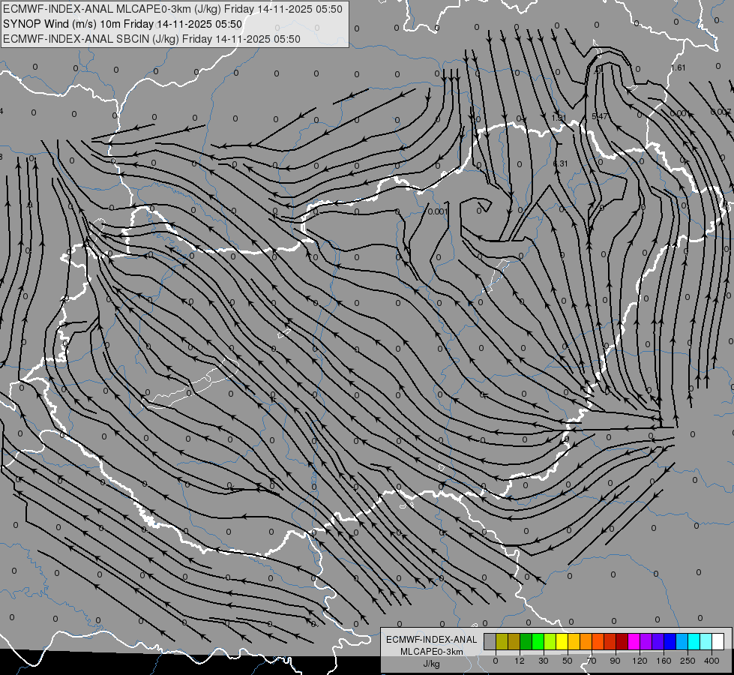Click the J/kg unit label in the legend
Screen dimensions: 734x675
432,664
